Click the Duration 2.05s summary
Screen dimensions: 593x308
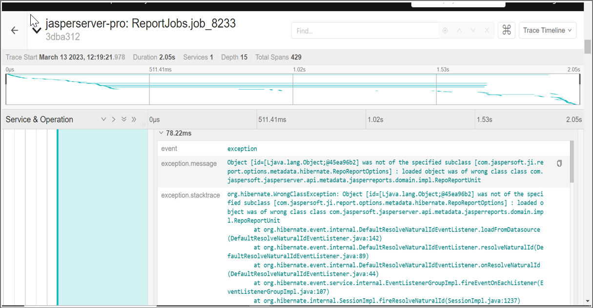pos(155,57)
